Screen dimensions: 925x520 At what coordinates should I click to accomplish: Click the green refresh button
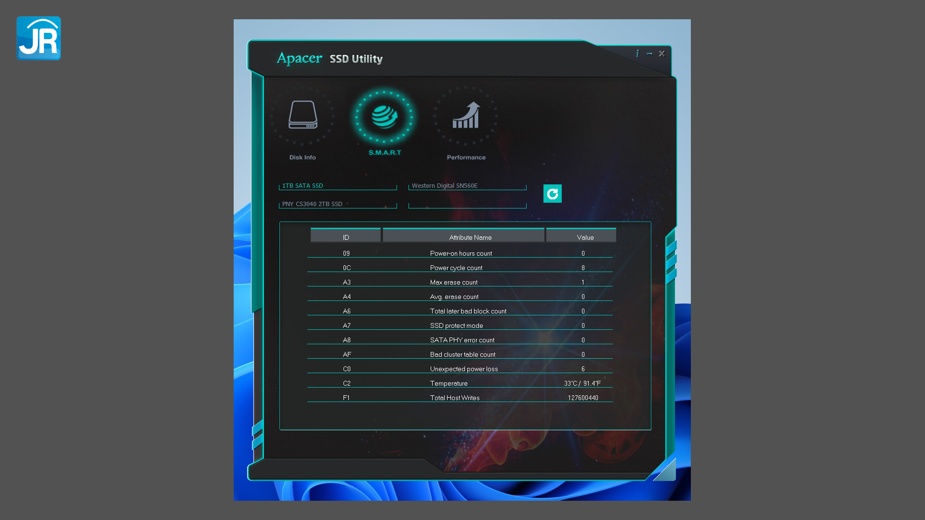click(553, 194)
